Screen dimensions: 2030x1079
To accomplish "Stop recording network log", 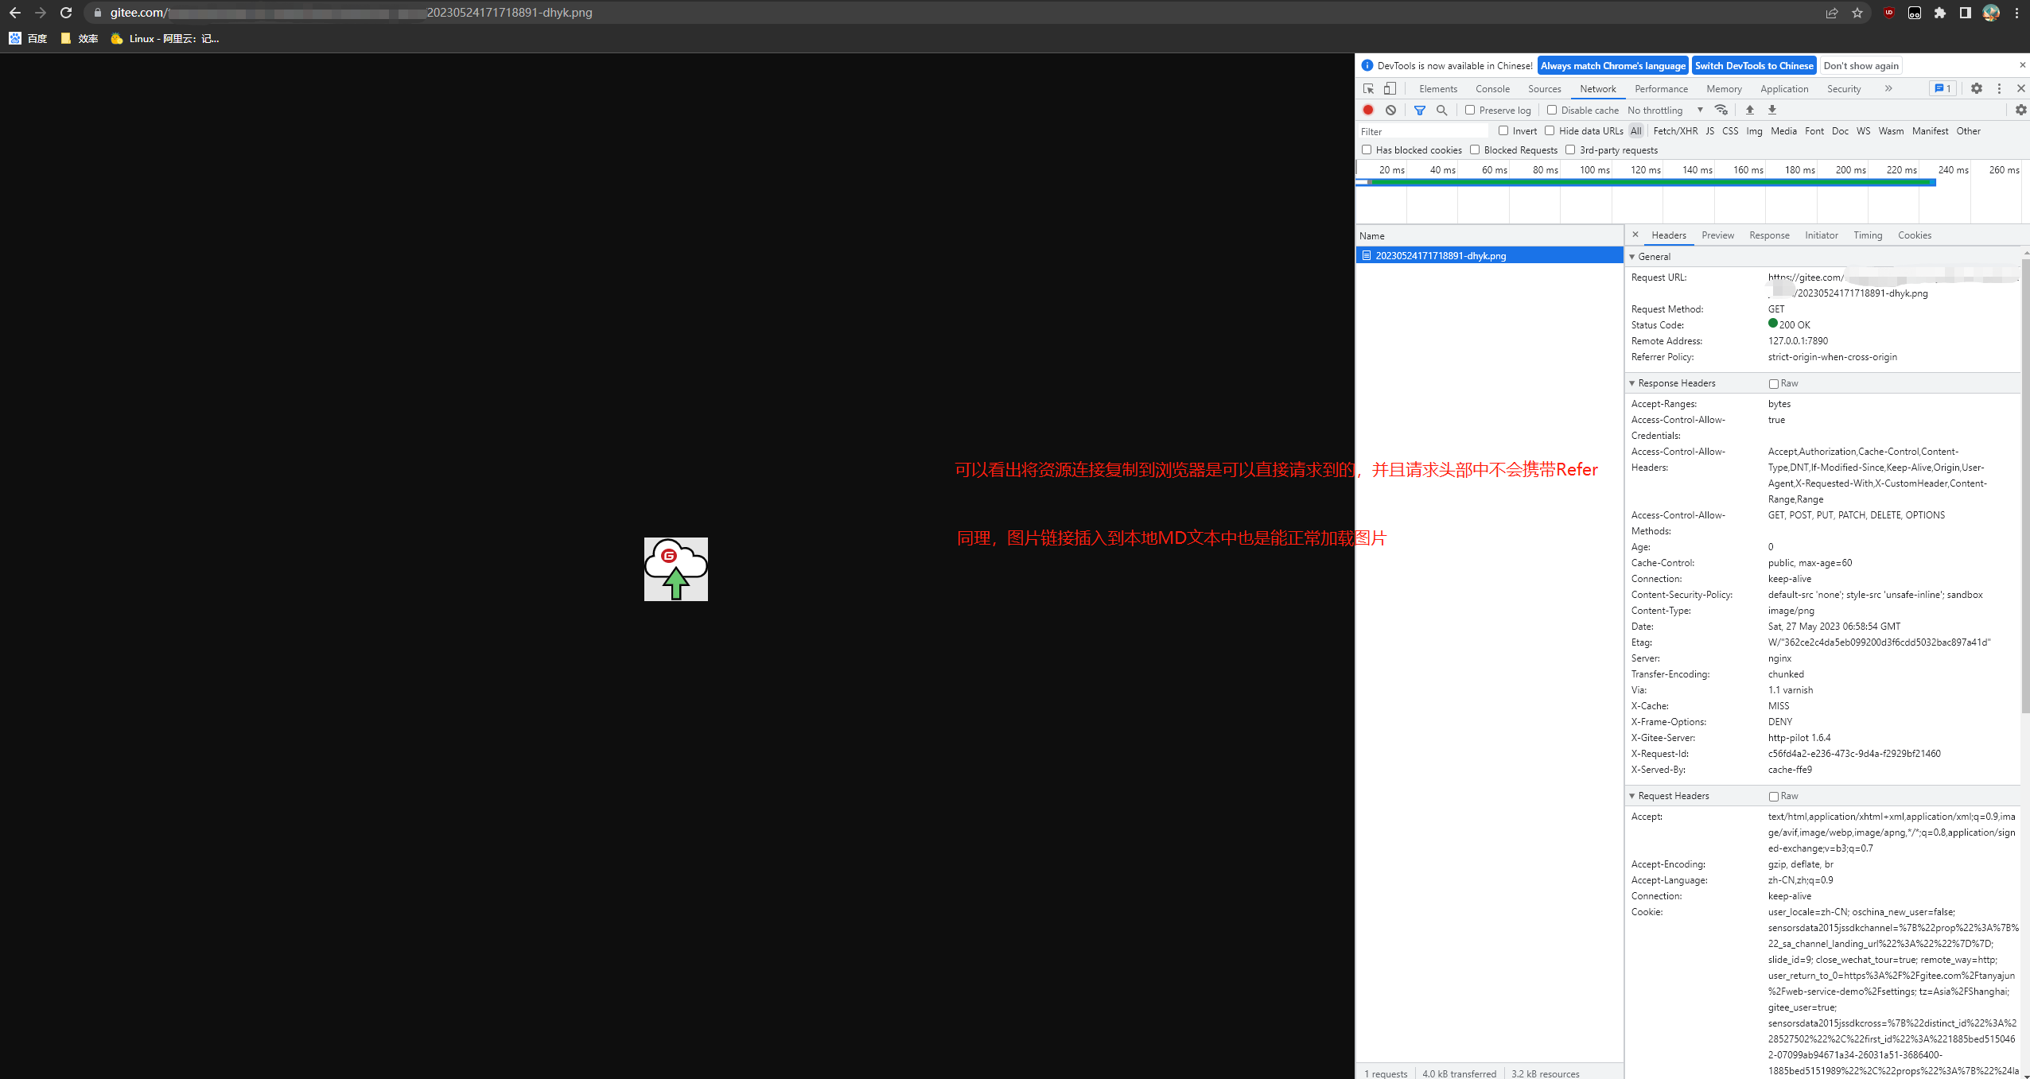I will [1367, 110].
